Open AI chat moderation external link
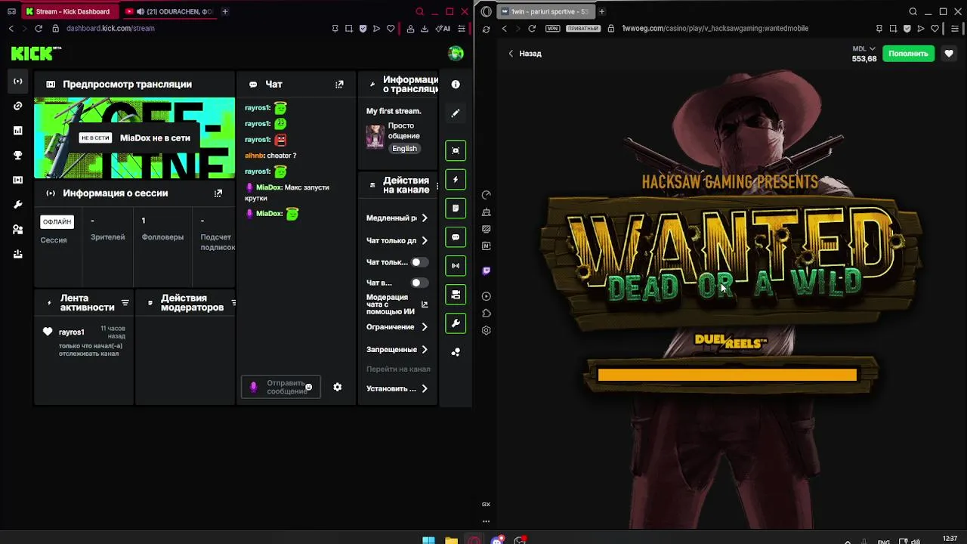The image size is (967, 544). (x=425, y=304)
